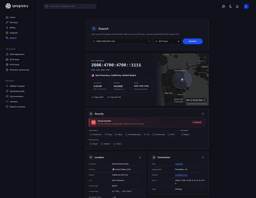Screen dimensions: 256x198
Task: Open the user avatar menu
Action: (246, 6)
